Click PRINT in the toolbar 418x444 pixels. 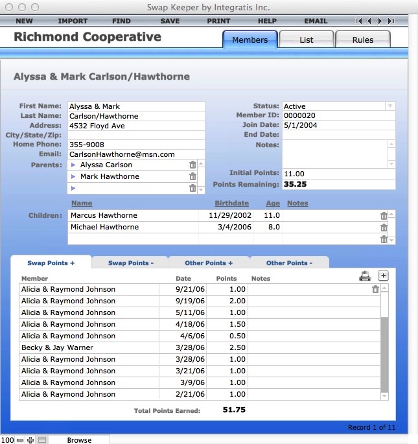218,21
